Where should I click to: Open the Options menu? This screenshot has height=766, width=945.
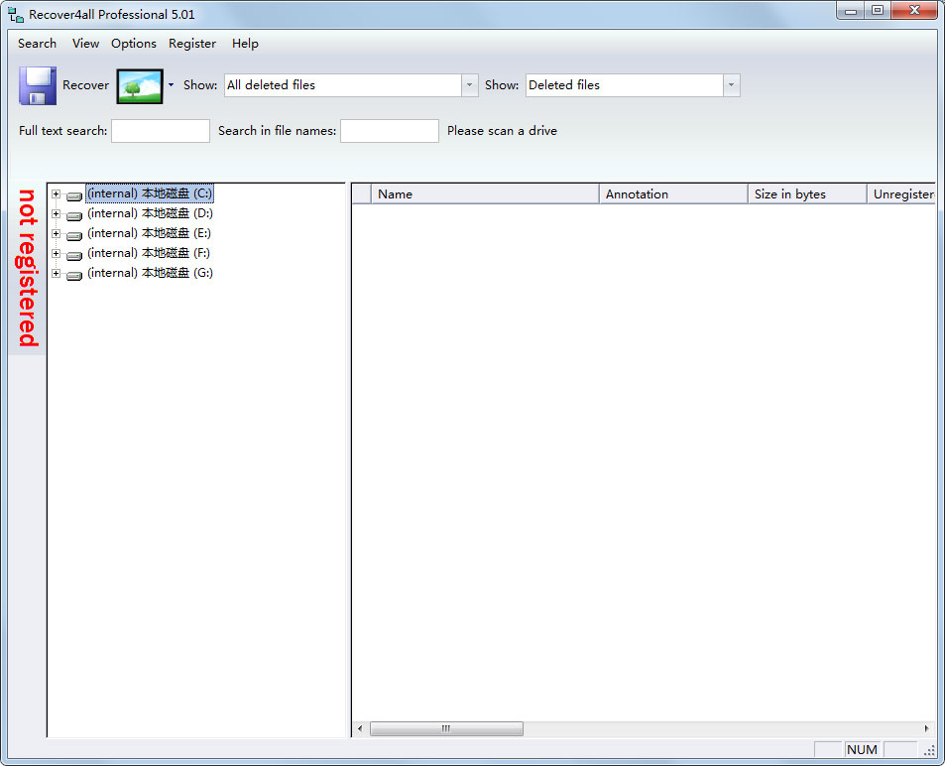click(133, 44)
